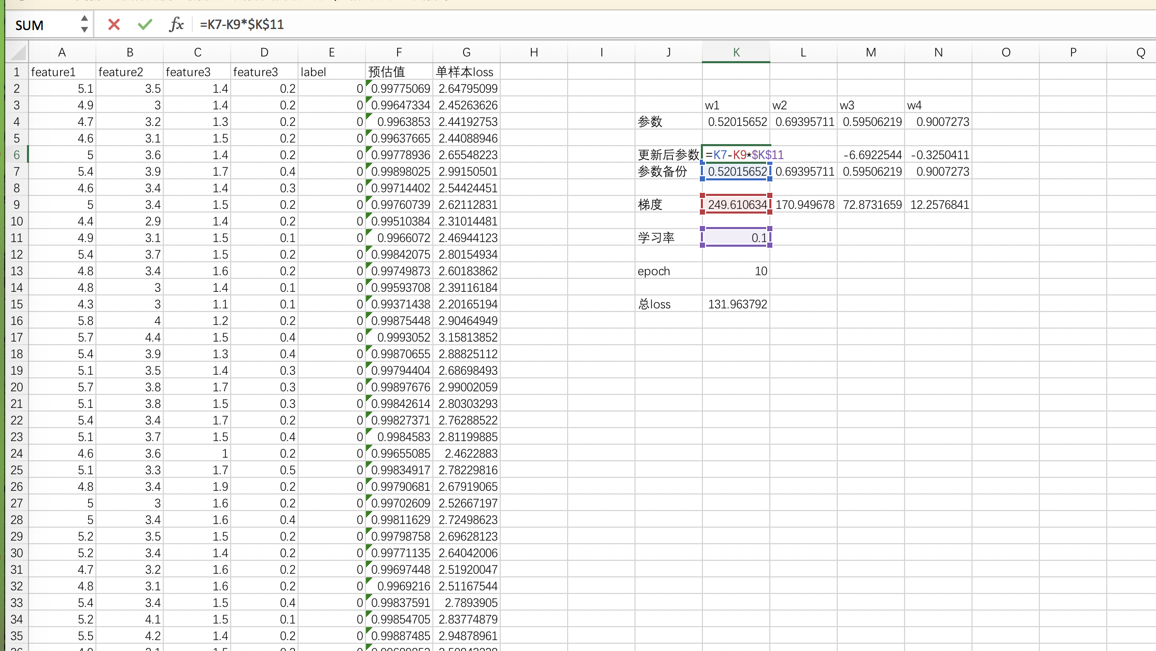Screen dimensions: 1156x651
Task: Click the learning rate cell 0.1
Action: (736, 238)
